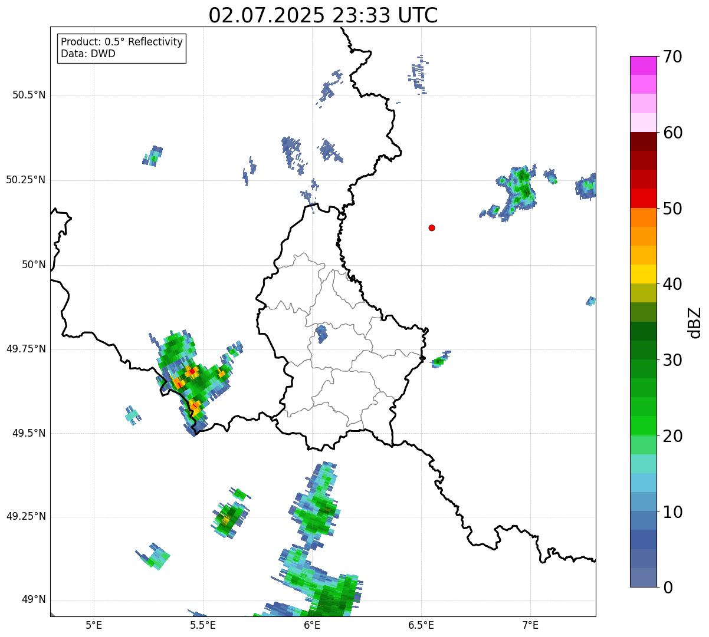Click the 5.5°E longitude label
This screenshot has height=637, width=709.
[x=203, y=625]
